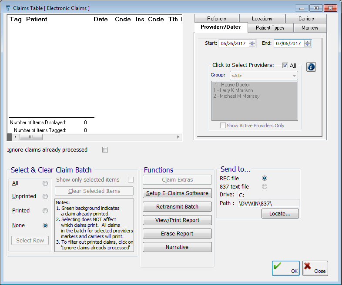Toggle Ignore claims already processed checkbox
Viewport: 342px width, 285px height.
pyautogui.click(x=105, y=150)
